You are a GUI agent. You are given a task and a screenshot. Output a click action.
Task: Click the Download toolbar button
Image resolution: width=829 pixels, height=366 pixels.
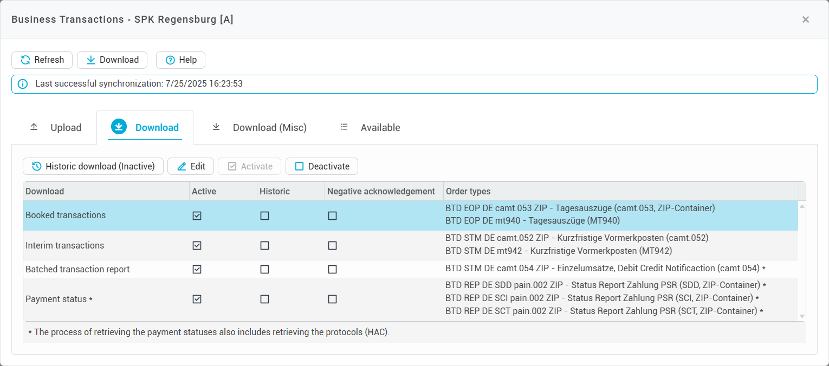click(x=112, y=60)
